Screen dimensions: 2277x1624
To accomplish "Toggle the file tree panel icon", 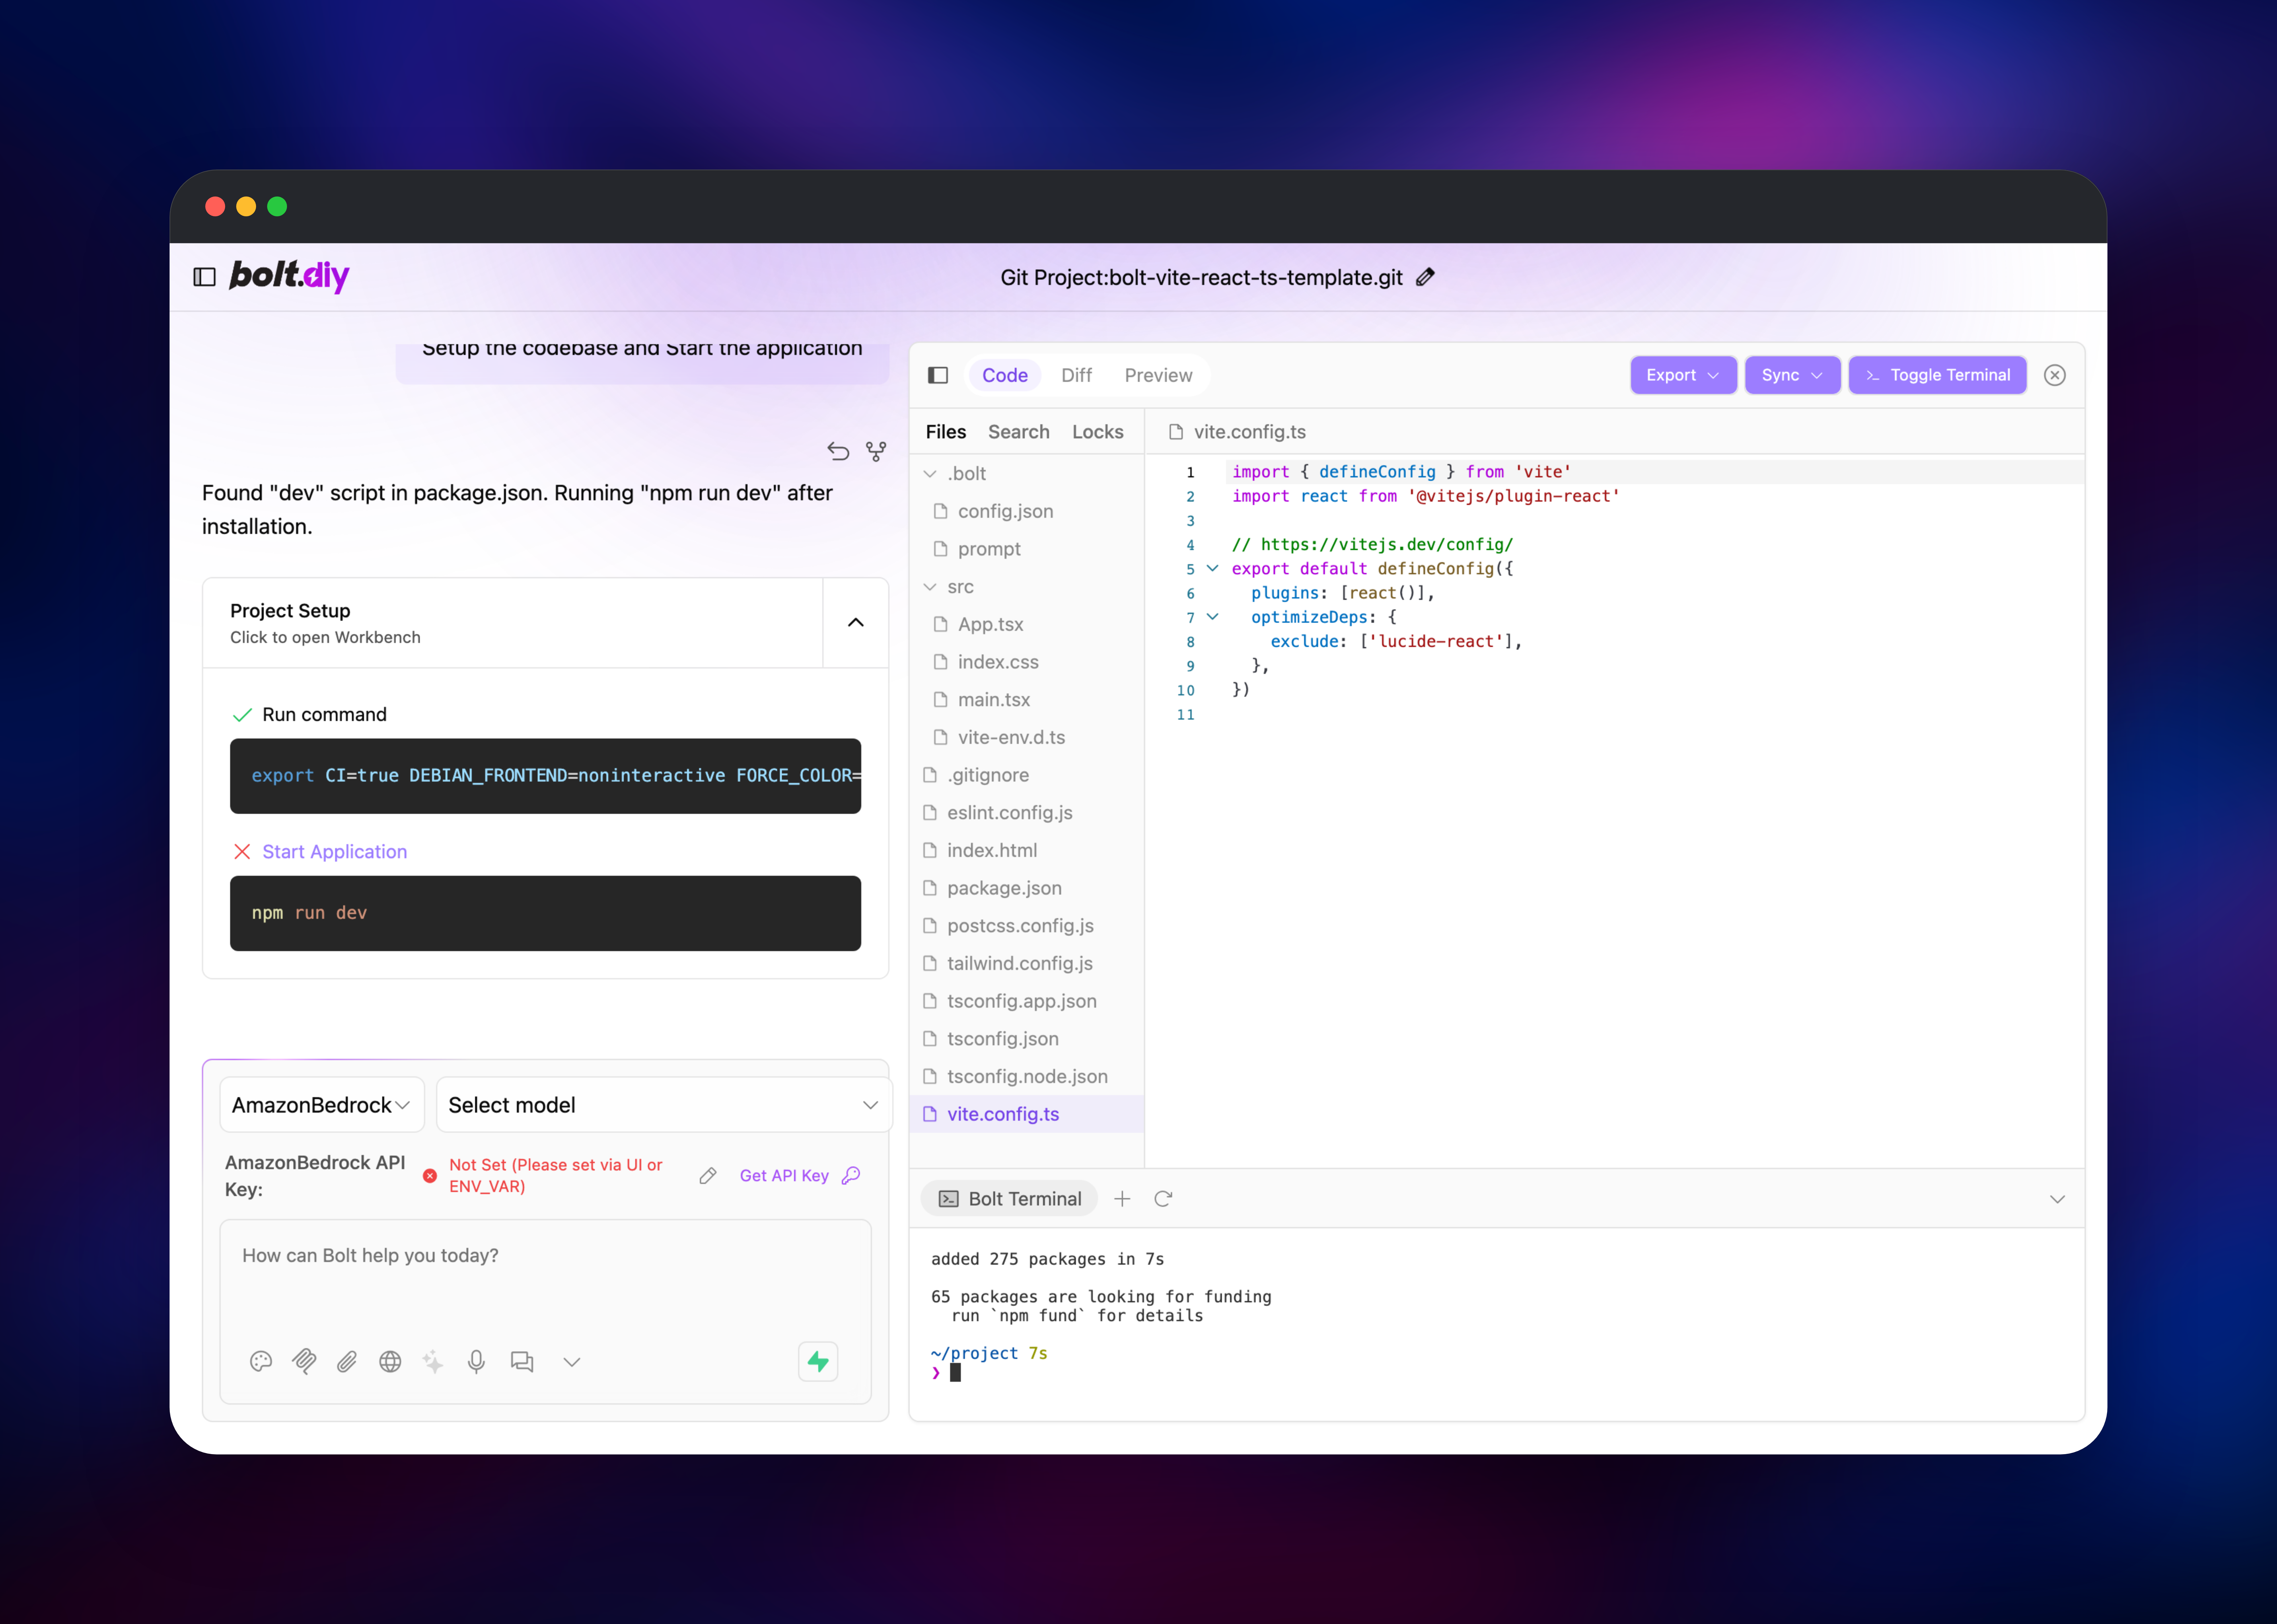I will click(x=938, y=375).
